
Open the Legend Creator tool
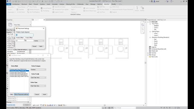(x=58, y=12)
